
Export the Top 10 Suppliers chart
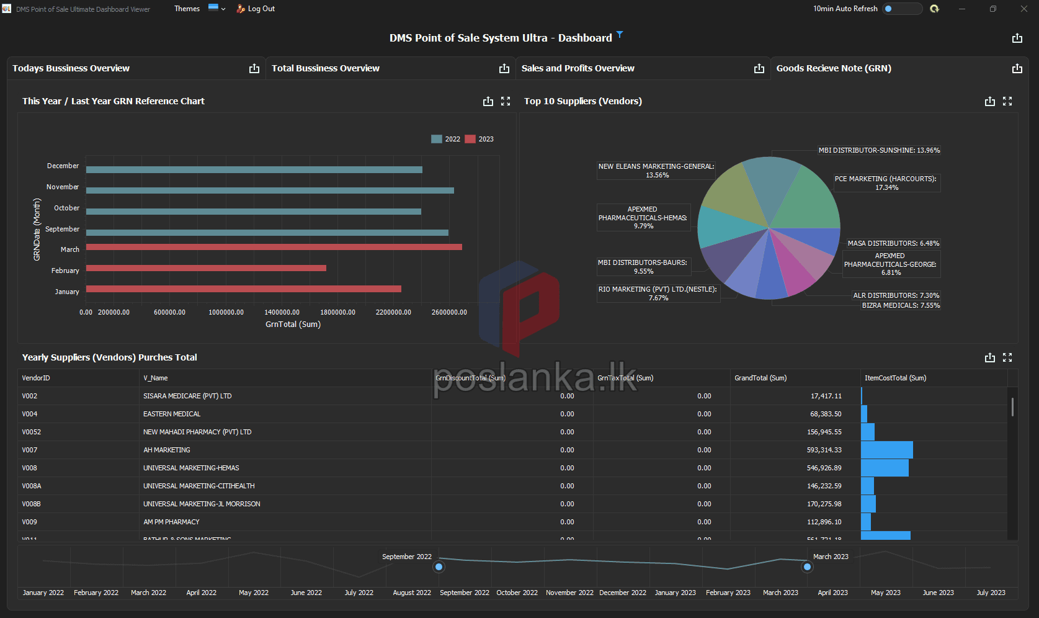[x=990, y=101]
